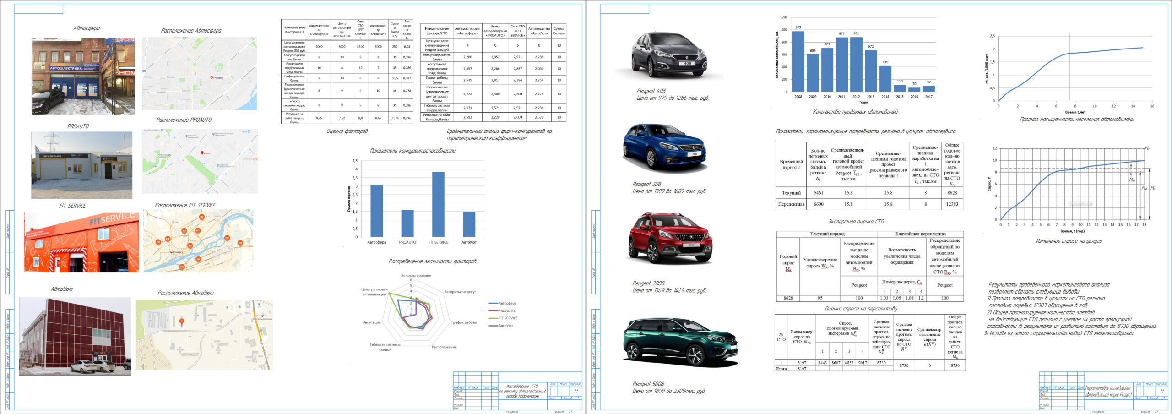Click the tallest FIT SERVICE bar

tap(438, 204)
